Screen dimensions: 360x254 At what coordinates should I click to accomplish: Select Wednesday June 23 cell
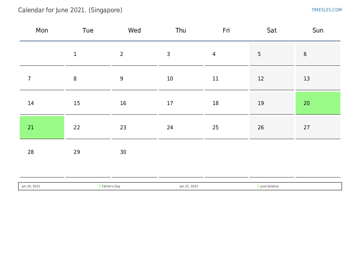pos(134,127)
